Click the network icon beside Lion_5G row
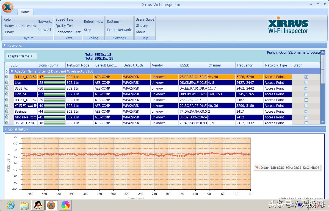 click(x=7, y=94)
